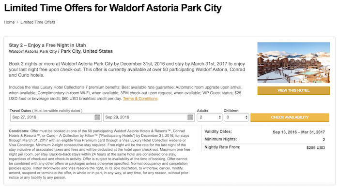Click the Check Availability button
This screenshot has height=189, width=339.
tap(290, 117)
